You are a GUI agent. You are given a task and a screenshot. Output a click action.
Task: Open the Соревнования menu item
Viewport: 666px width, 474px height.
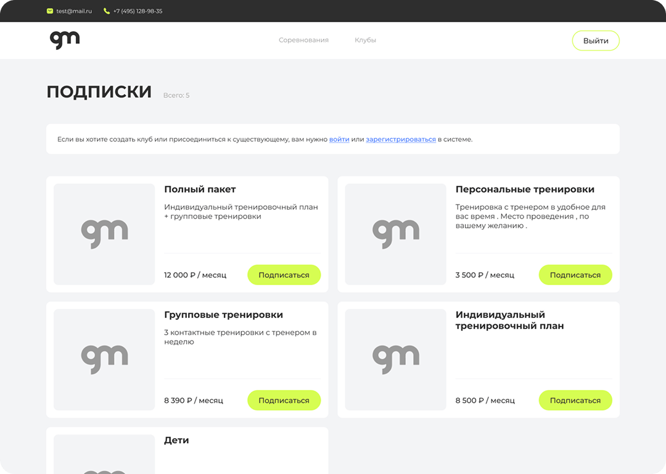[x=303, y=40]
